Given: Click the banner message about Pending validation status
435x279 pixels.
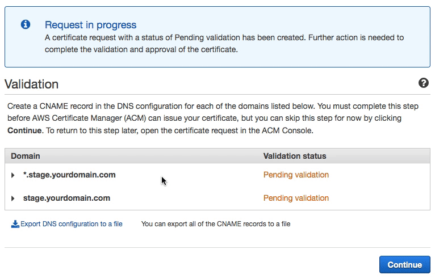Looking at the screenshot, I should 224,44.
